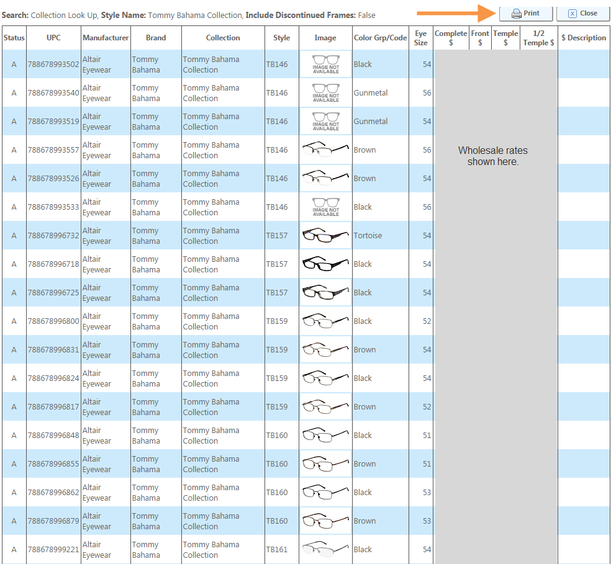The width and height of the screenshot is (611, 564).
Task: Select UPC cell 788678993557
Action: 53,150
